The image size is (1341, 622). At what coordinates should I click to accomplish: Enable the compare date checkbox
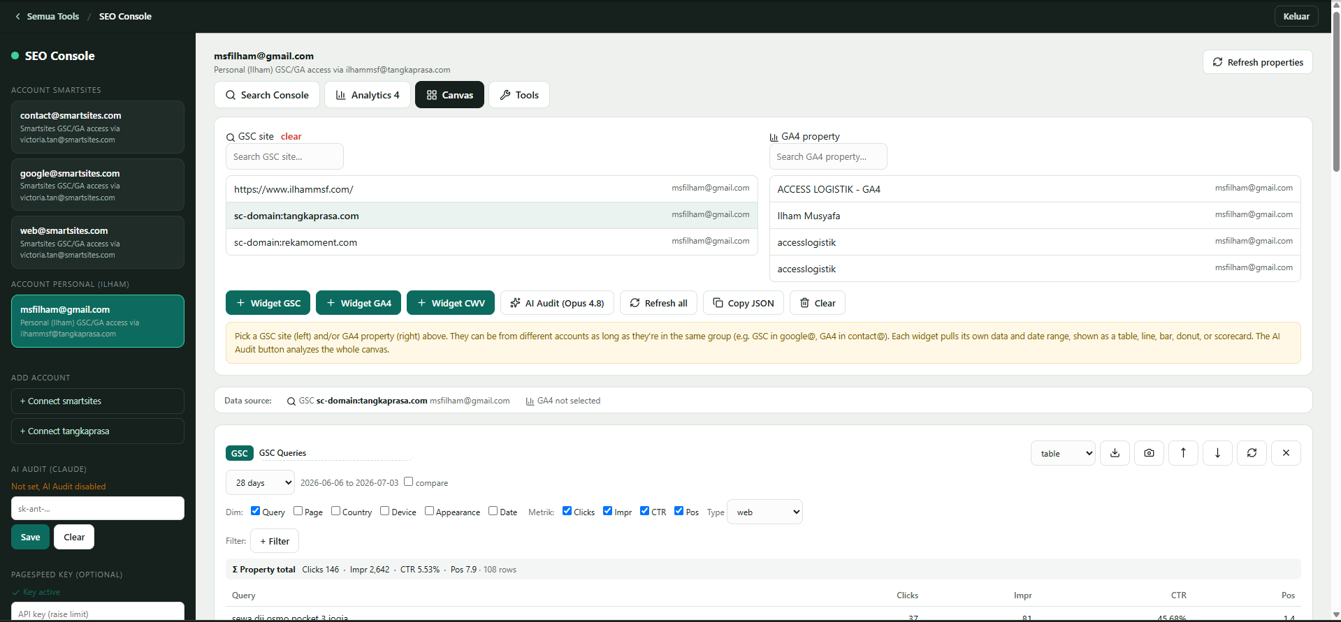click(x=409, y=482)
